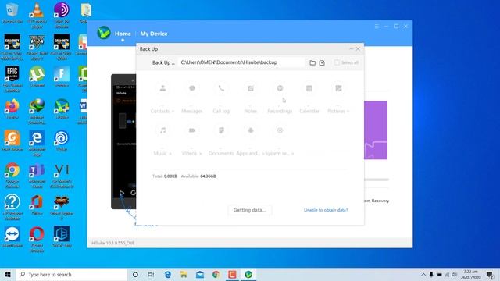500x281 pixels.
Task: Open the Foxit Reader desktop shortcut
Action: coord(12,140)
